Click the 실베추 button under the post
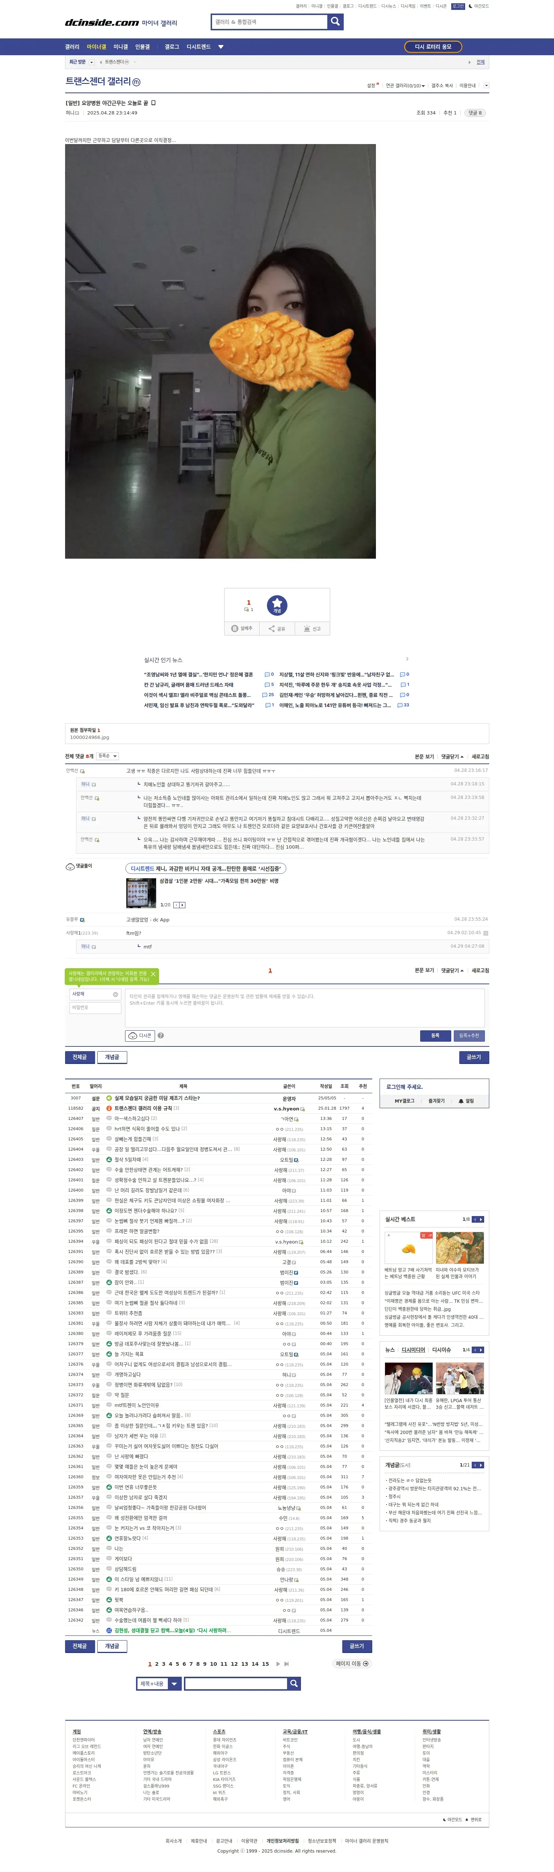554x1872 pixels. (242, 629)
